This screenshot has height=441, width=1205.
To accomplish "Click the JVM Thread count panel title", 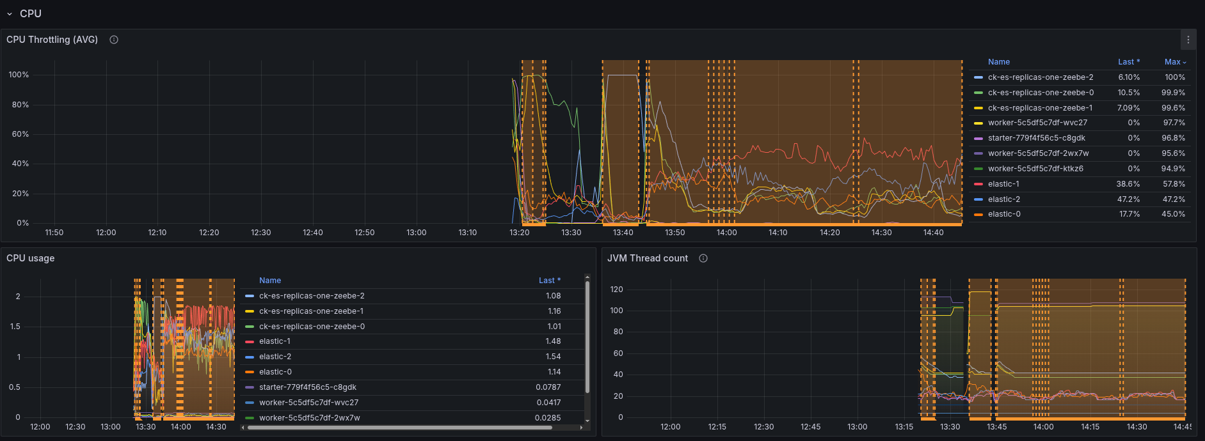I will coord(648,258).
